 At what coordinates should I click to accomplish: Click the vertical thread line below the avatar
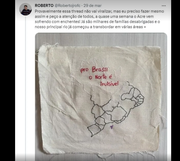pyautogui.click(x=25, y=88)
